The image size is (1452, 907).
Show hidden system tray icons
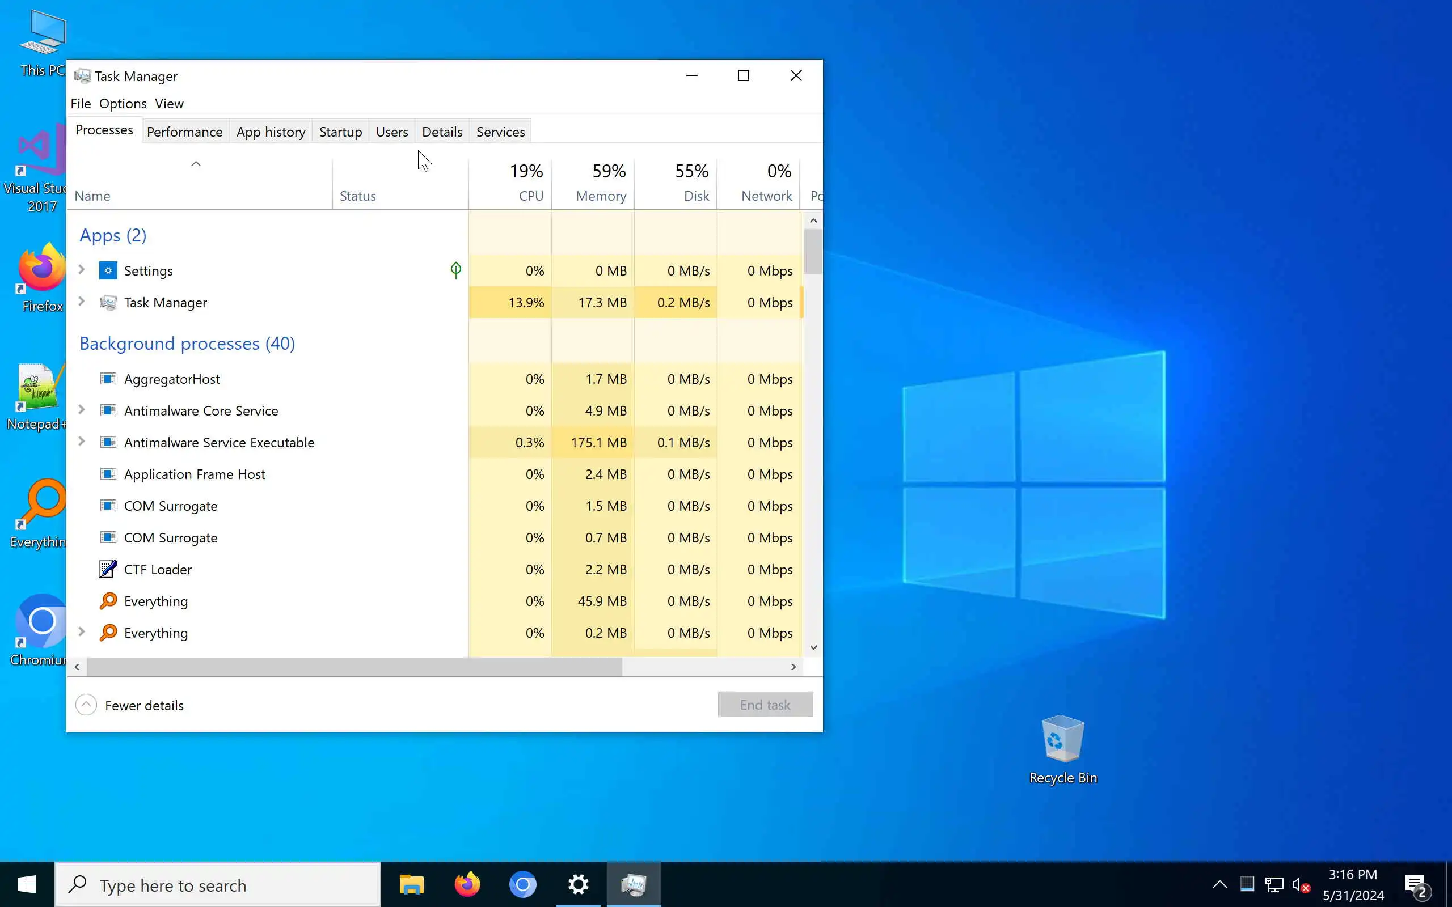point(1219,885)
